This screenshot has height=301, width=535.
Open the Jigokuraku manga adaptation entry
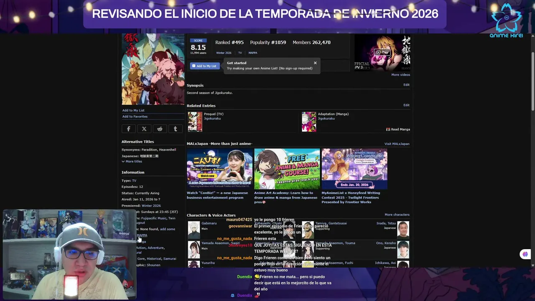[326, 119]
